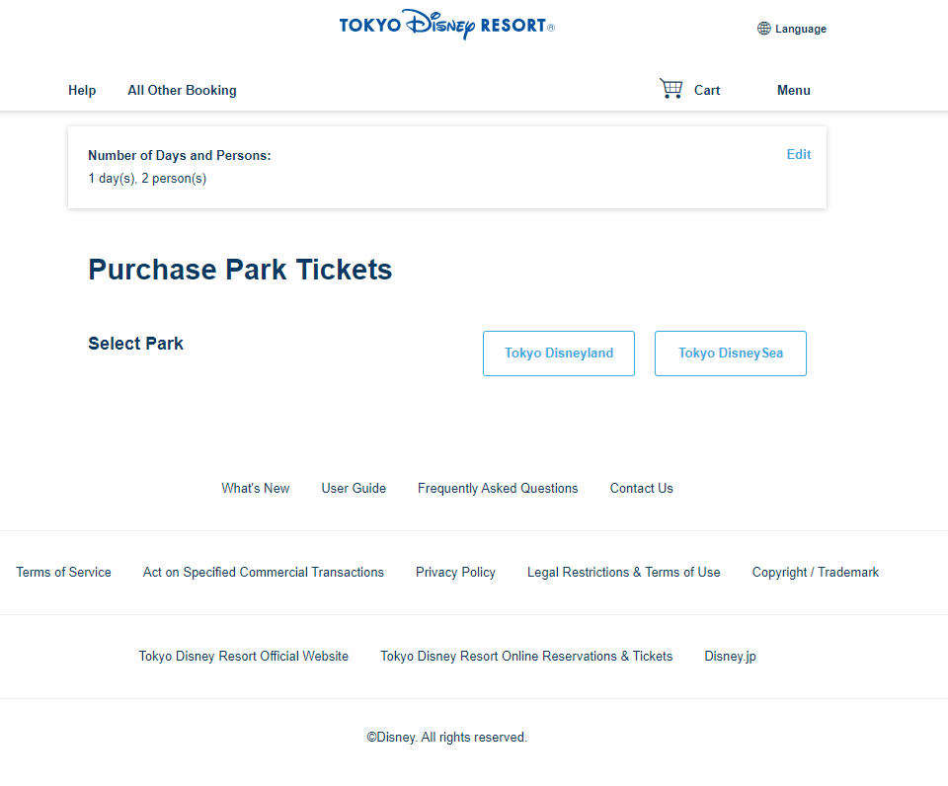Select the Tokyo Disneyland park button
Screen dimensions: 948x786
(559, 354)
